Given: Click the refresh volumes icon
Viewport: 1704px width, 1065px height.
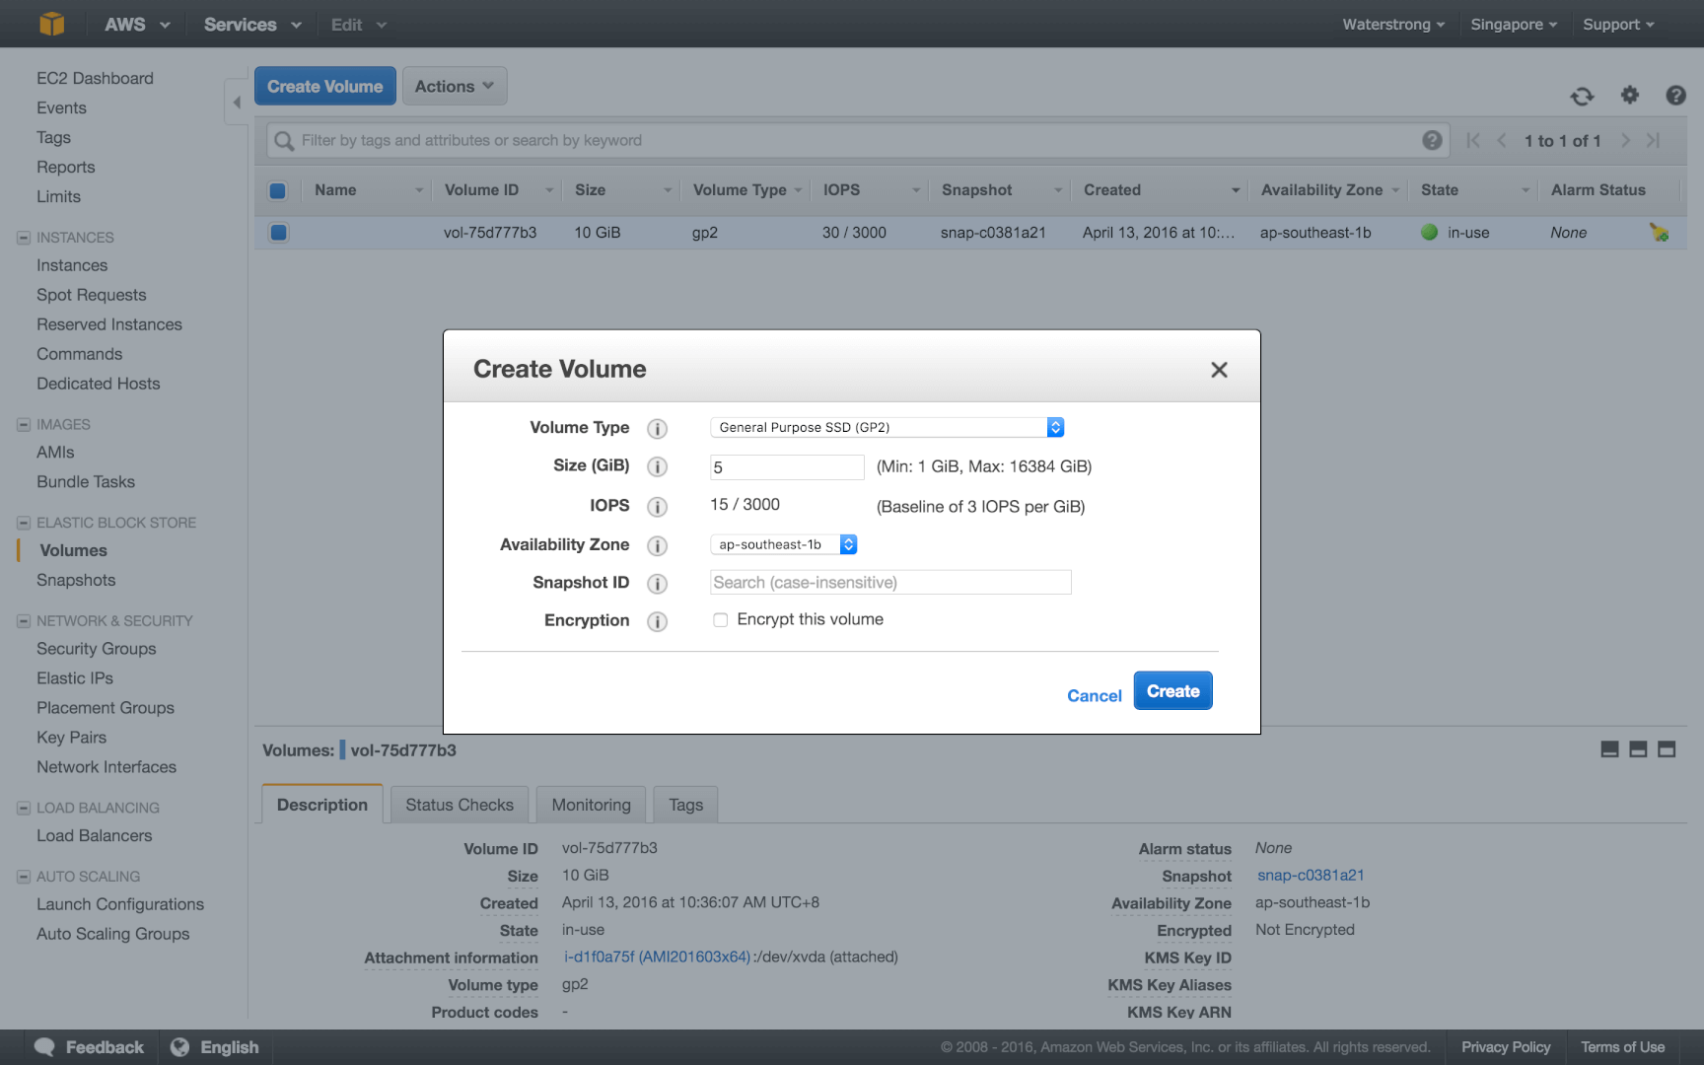Looking at the screenshot, I should [x=1582, y=96].
